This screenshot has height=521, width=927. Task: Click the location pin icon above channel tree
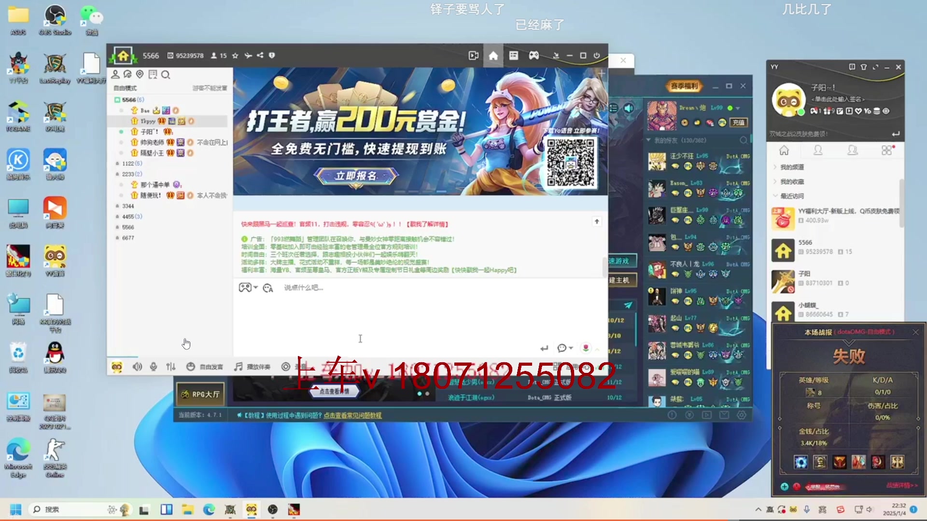tap(140, 74)
